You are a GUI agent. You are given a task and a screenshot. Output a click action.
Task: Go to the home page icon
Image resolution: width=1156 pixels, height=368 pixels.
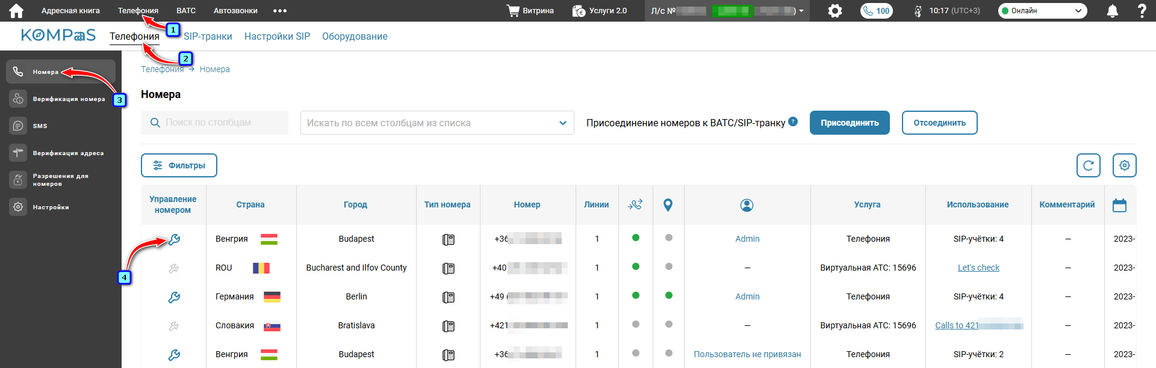[16, 11]
